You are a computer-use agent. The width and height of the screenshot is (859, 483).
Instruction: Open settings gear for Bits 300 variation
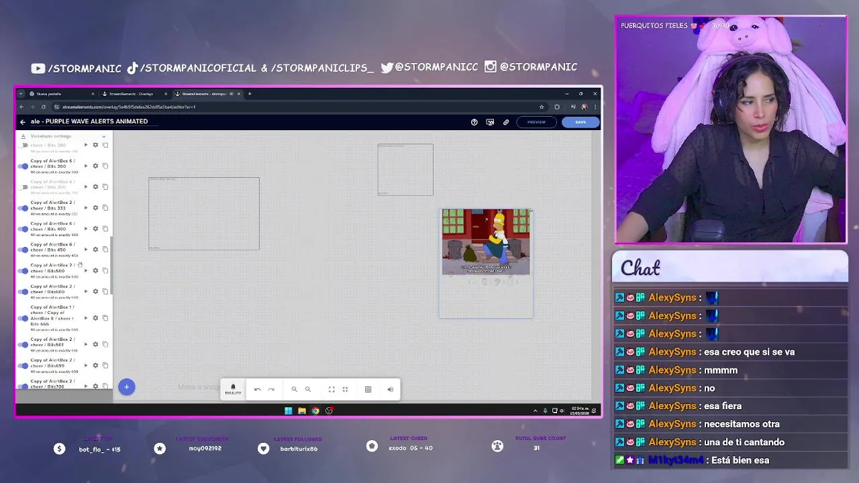click(x=95, y=166)
